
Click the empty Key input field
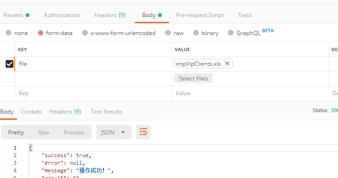(x=94, y=93)
